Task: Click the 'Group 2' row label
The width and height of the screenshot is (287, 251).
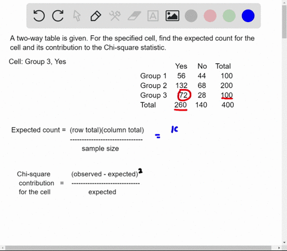Action: click(x=154, y=85)
